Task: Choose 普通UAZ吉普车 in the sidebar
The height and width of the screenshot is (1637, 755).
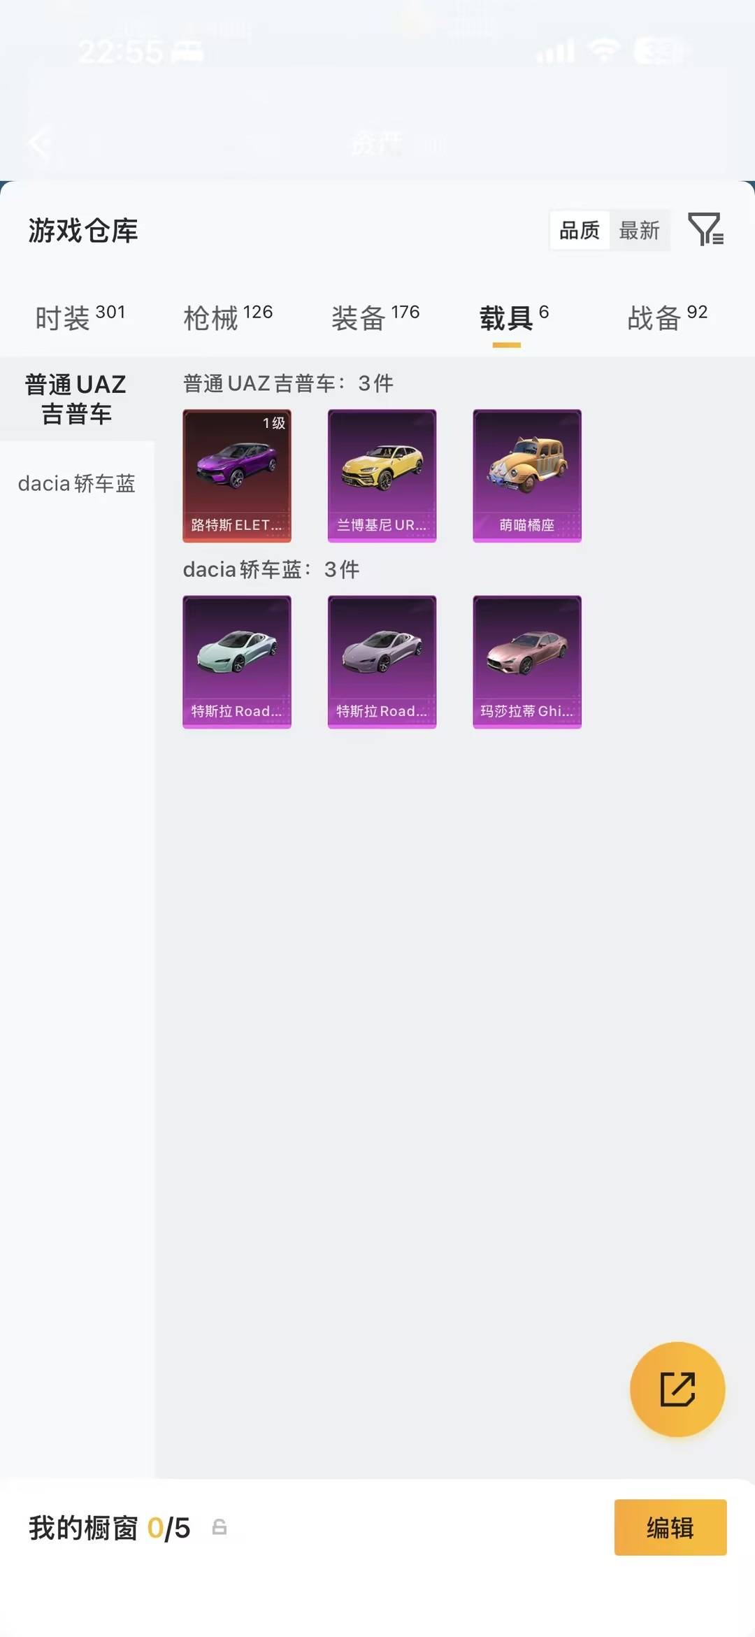Action: pos(77,399)
